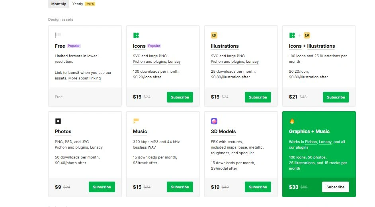Image resolution: width=375 pixels, height=207 pixels.
Task: Subscribe to the $19 3D Models plan
Action: [x=258, y=187]
